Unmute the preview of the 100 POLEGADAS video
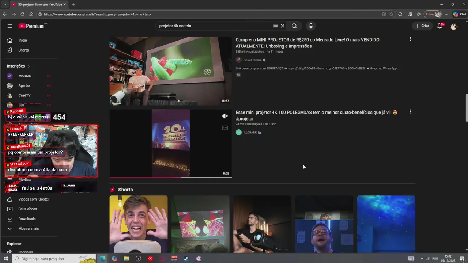 (x=225, y=116)
